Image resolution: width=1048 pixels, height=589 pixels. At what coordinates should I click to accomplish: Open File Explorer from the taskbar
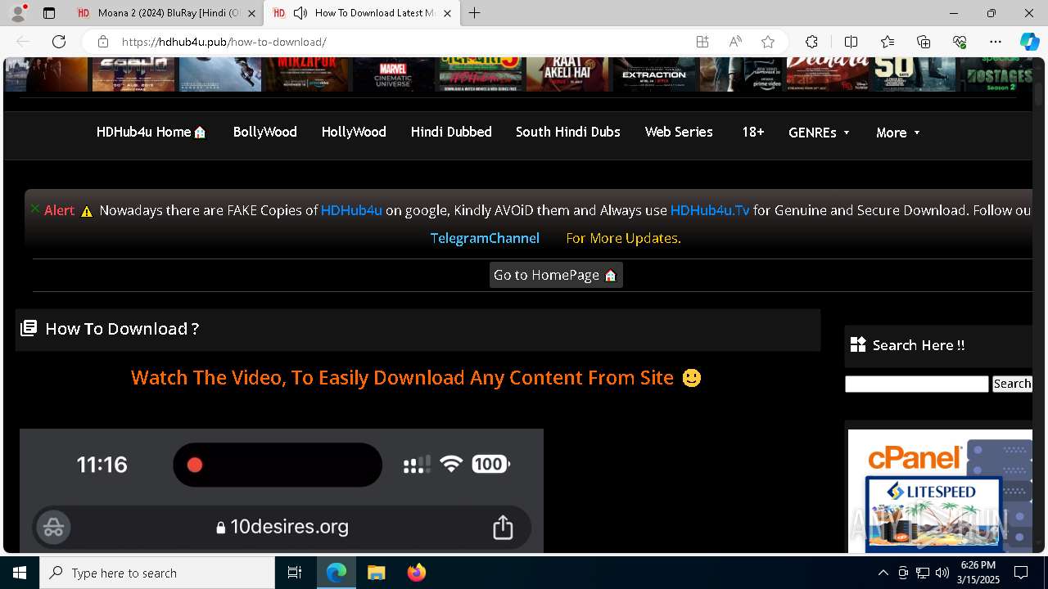pos(376,573)
